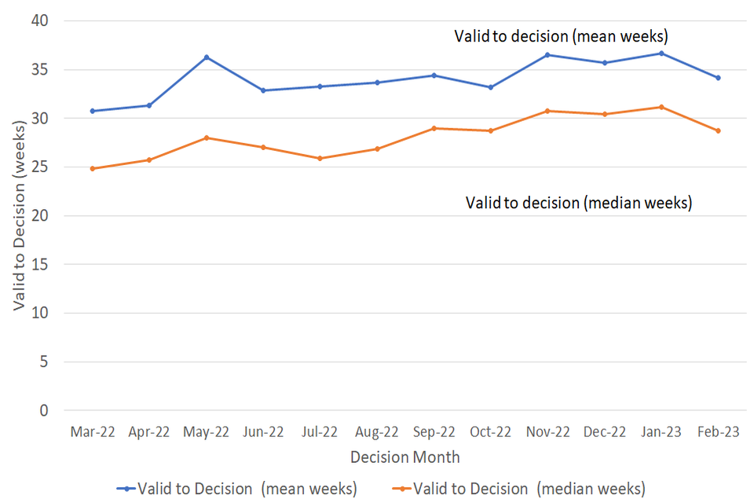Image resolution: width=754 pixels, height=503 pixels.
Task: Select the Mar-22 median data point
Action: click(93, 168)
